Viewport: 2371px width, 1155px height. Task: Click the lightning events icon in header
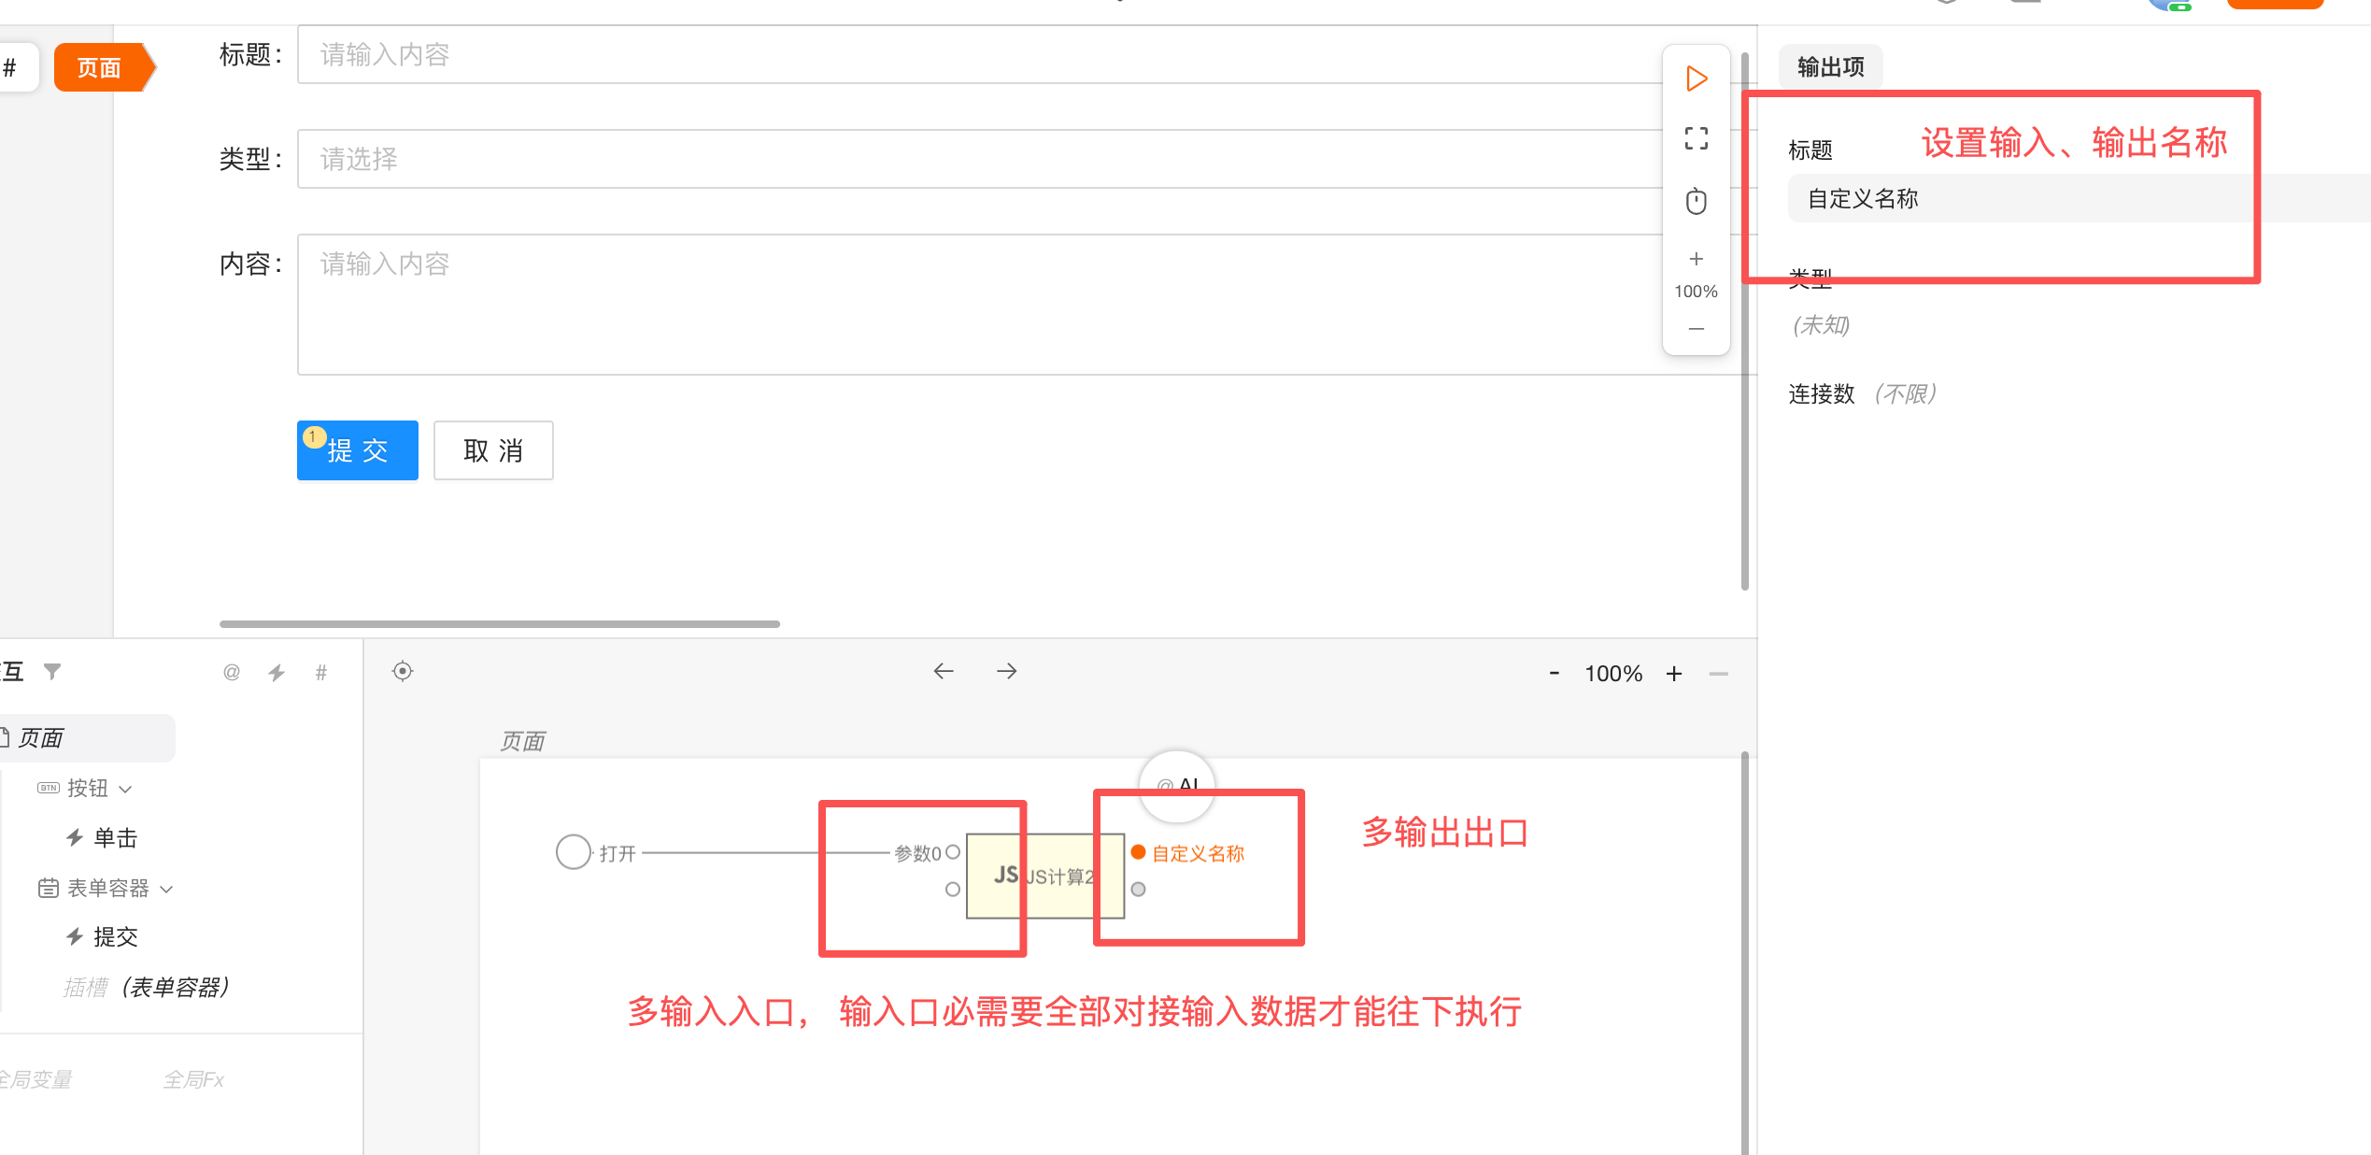pyautogui.click(x=277, y=673)
